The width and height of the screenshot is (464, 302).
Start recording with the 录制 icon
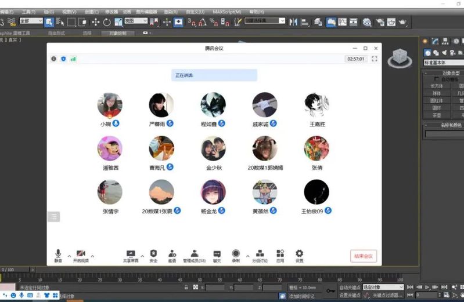(x=236, y=254)
